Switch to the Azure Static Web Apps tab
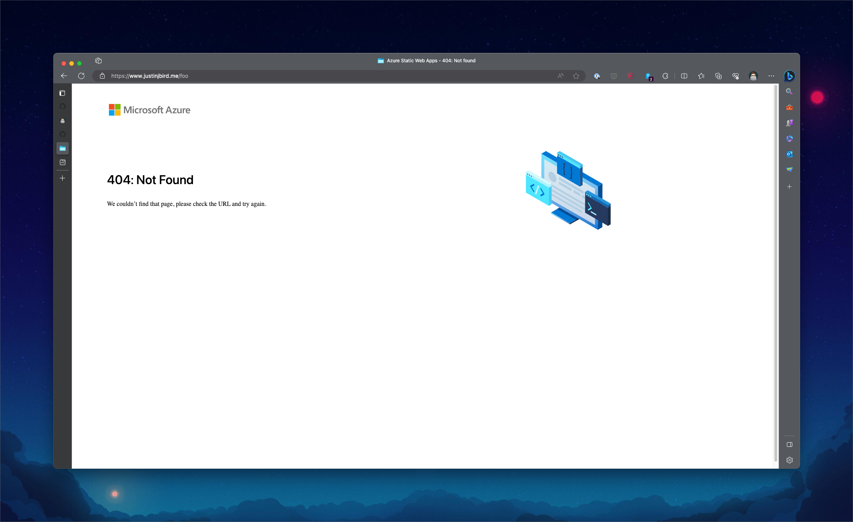 pyautogui.click(x=62, y=148)
